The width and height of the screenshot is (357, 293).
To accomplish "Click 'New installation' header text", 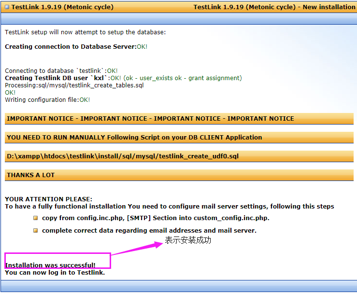I will click(329, 7).
